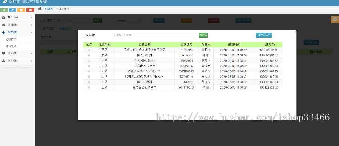The image size is (339, 146).
Task: Select the radio button for team LJ2088
Action: point(89,82)
